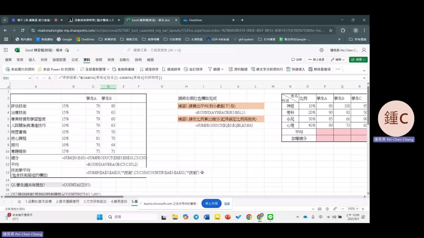The width and height of the screenshot is (424, 238).
Task: Expand the Refresh All dropdown arrow
Action: pos(108,69)
